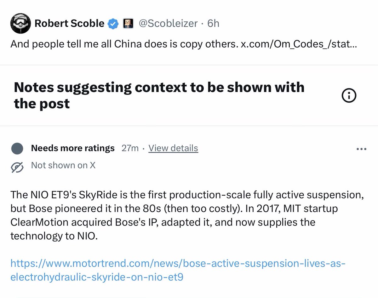Open the three-dot note options menu
378x298 pixels.
362,149
